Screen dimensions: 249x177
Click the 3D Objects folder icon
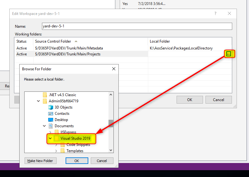click(x=51, y=107)
